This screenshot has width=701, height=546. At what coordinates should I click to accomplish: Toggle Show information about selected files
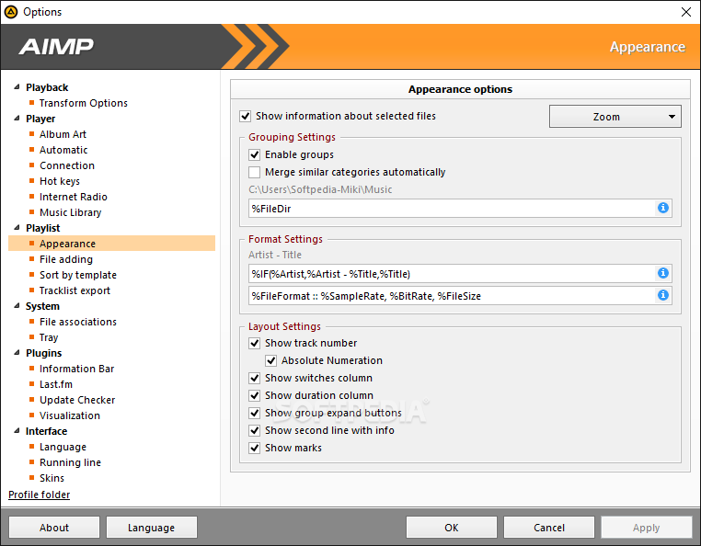[245, 116]
